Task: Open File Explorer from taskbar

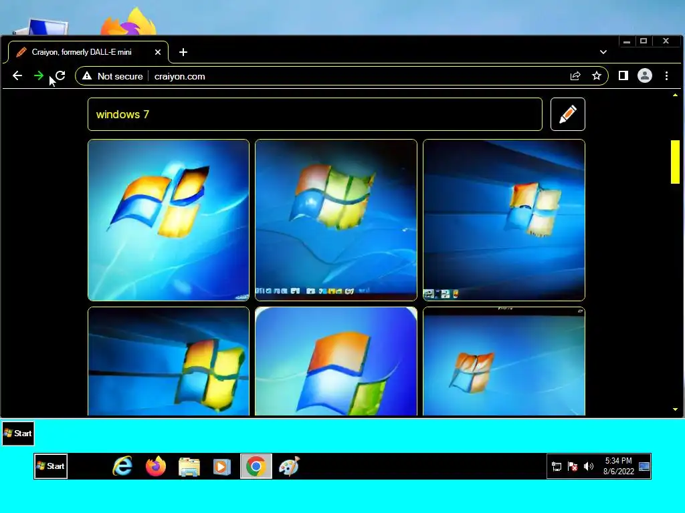Action: pyautogui.click(x=189, y=466)
